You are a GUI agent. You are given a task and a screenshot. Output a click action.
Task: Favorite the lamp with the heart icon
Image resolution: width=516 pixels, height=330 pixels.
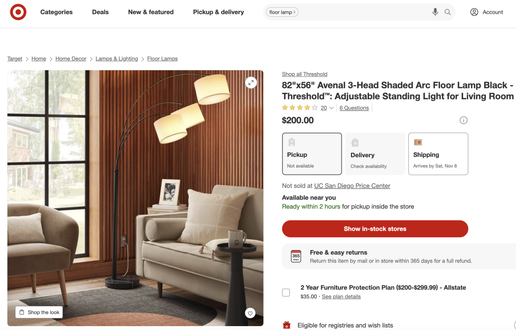(x=250, y=313)
